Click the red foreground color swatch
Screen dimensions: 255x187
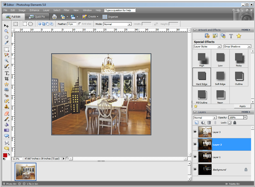pyautogui.click(x=5, y=155)
